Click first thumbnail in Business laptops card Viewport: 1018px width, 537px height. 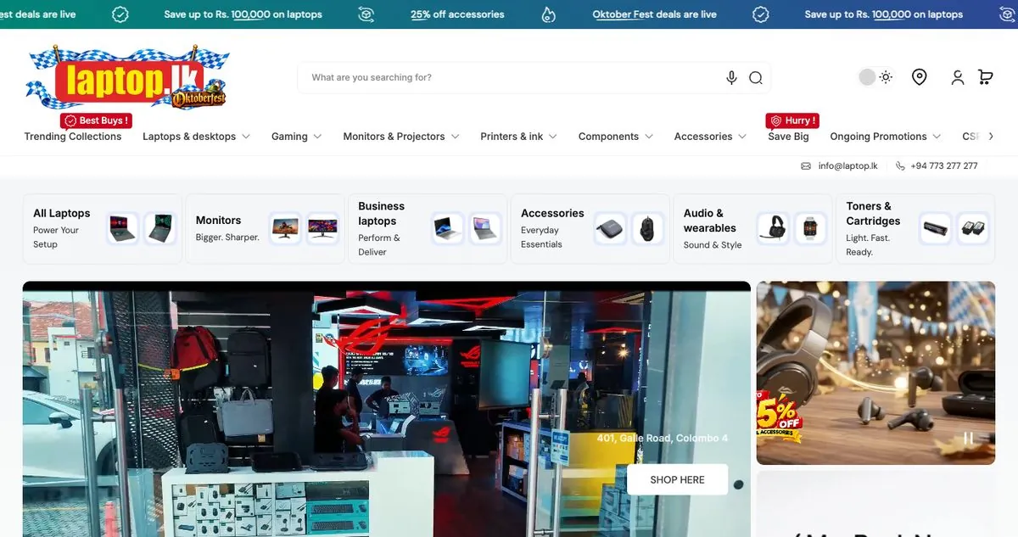point(449,228)
